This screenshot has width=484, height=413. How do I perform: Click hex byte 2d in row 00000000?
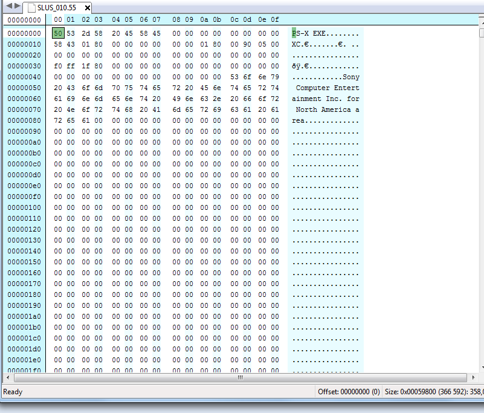(x=86, y=33)
